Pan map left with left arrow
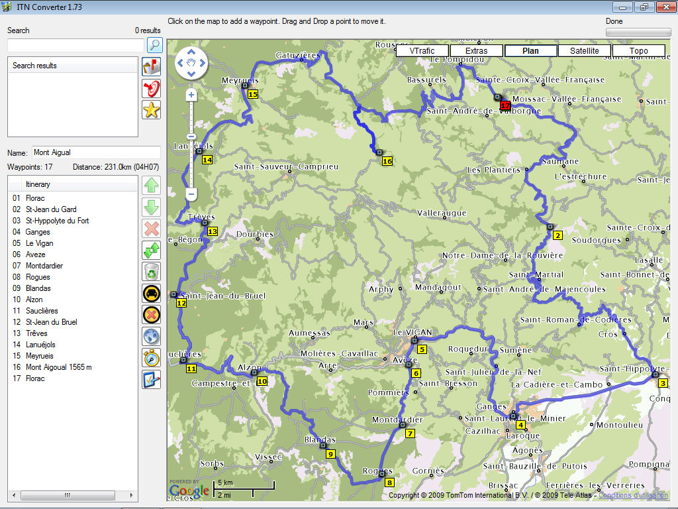Screen dimensions: 678x509 click(180, 63)
